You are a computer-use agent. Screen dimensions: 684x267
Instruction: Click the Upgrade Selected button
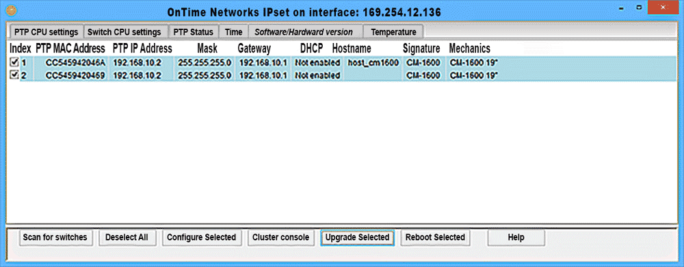[x=357, y=238]
